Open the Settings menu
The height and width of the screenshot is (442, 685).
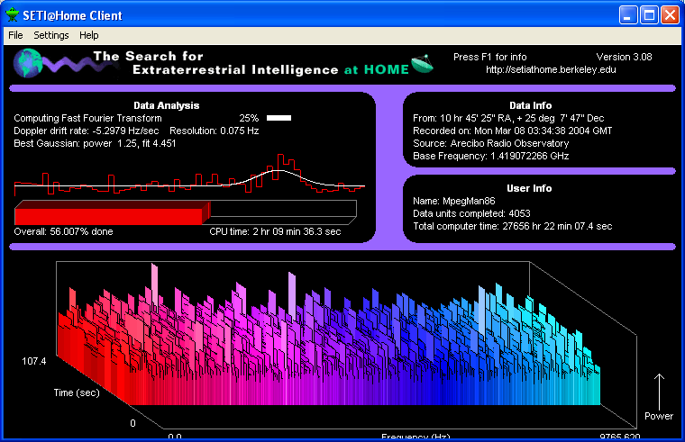(51, 35)
